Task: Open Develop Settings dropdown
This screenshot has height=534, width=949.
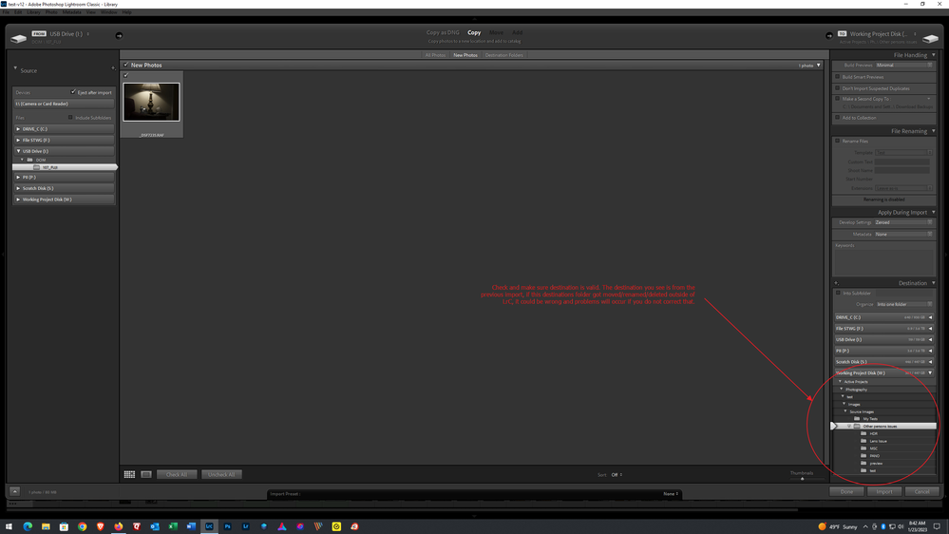Action: (x=904, y=222)
